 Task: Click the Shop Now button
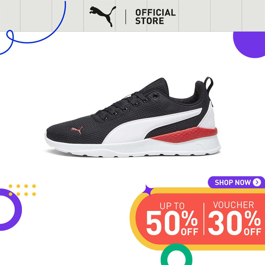coord(236,182)
